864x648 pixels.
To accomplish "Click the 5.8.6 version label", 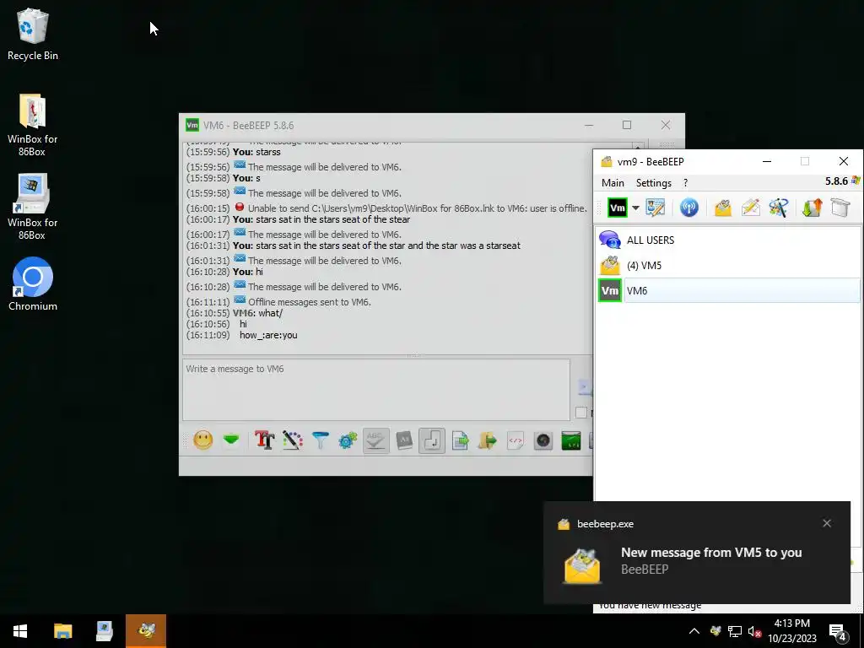I will (x=836, y=181).
